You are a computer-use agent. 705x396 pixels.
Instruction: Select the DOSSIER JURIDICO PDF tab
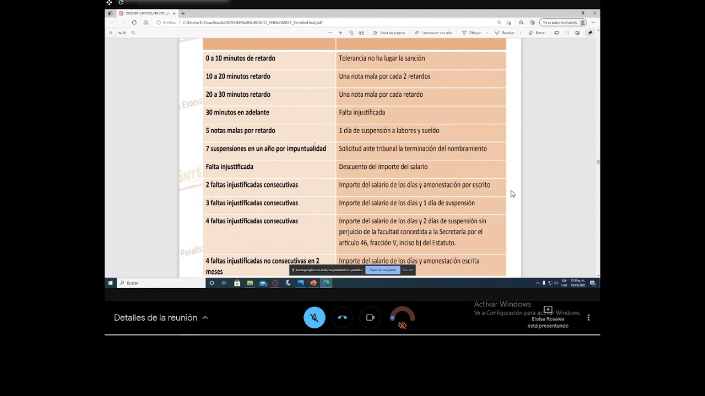click(147, 13)
